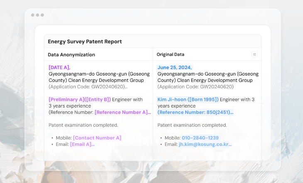Click the highlighted June 25, 2024 date
Screen dimensions: 303x183
click(x=175, y=67)
